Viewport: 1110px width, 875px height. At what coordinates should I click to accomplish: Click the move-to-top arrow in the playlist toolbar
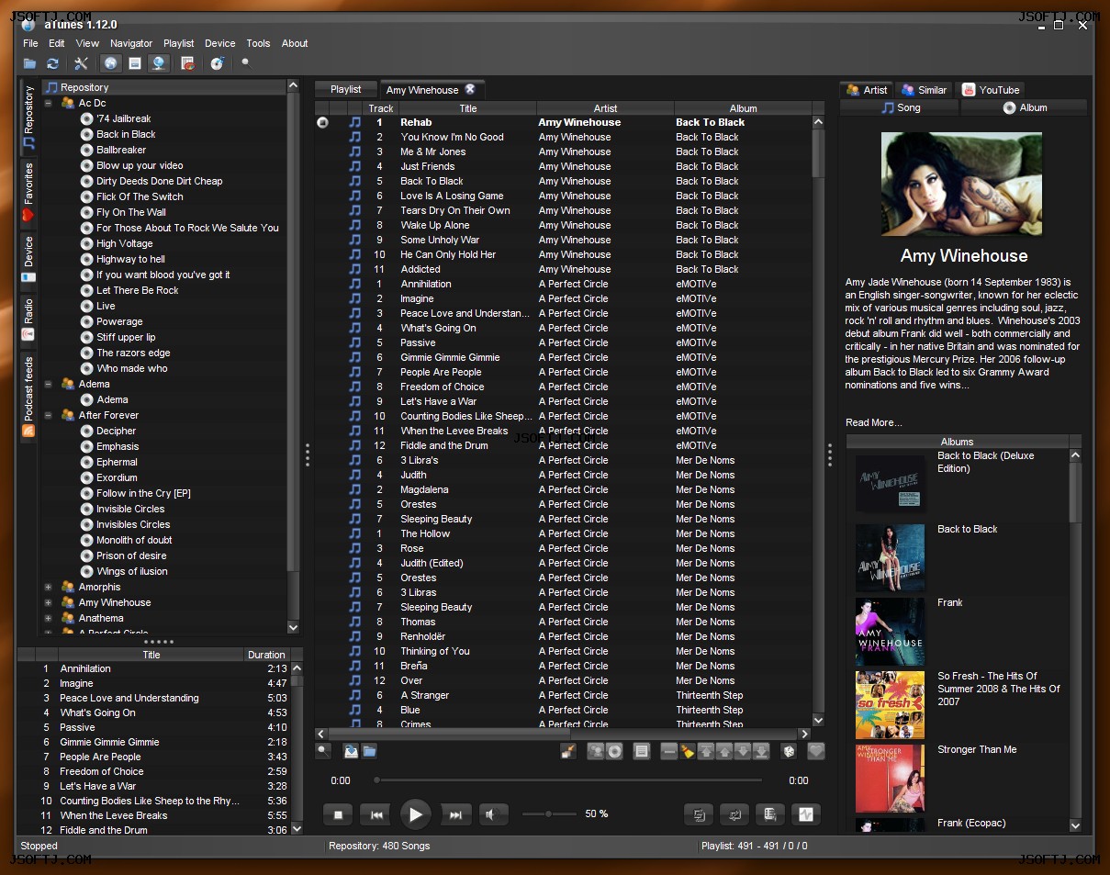coord(706,751)
